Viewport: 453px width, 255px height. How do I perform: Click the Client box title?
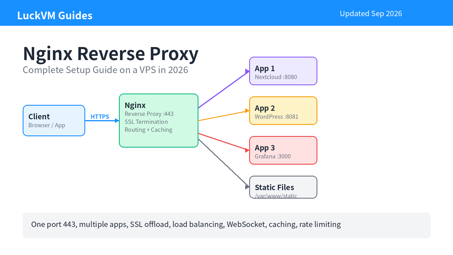(x=39, y=116)
